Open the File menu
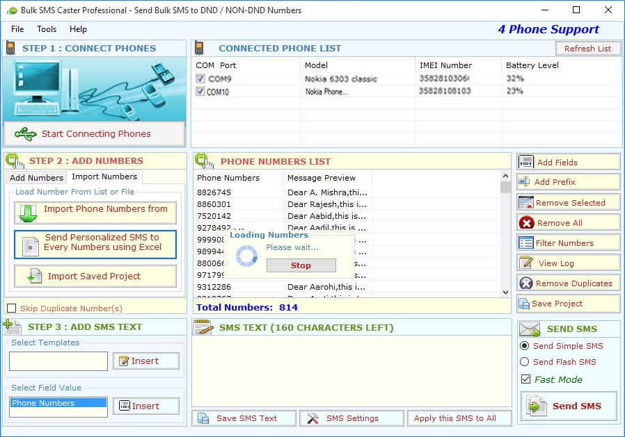The height and width of the screenshot is (437, 625). click(17, 29)
